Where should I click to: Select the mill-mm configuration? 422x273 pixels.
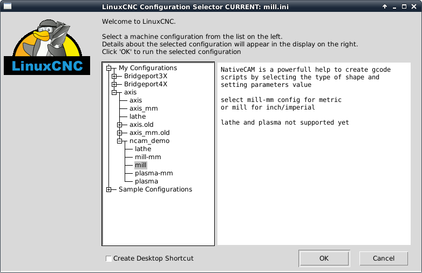[x=148, y=157]
